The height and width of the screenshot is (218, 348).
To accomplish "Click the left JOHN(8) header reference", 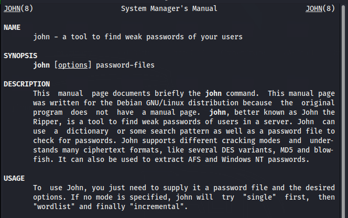I will (17, 8).
